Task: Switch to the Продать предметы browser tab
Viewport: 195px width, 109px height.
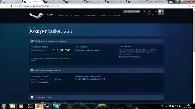Action: (95, 2)
